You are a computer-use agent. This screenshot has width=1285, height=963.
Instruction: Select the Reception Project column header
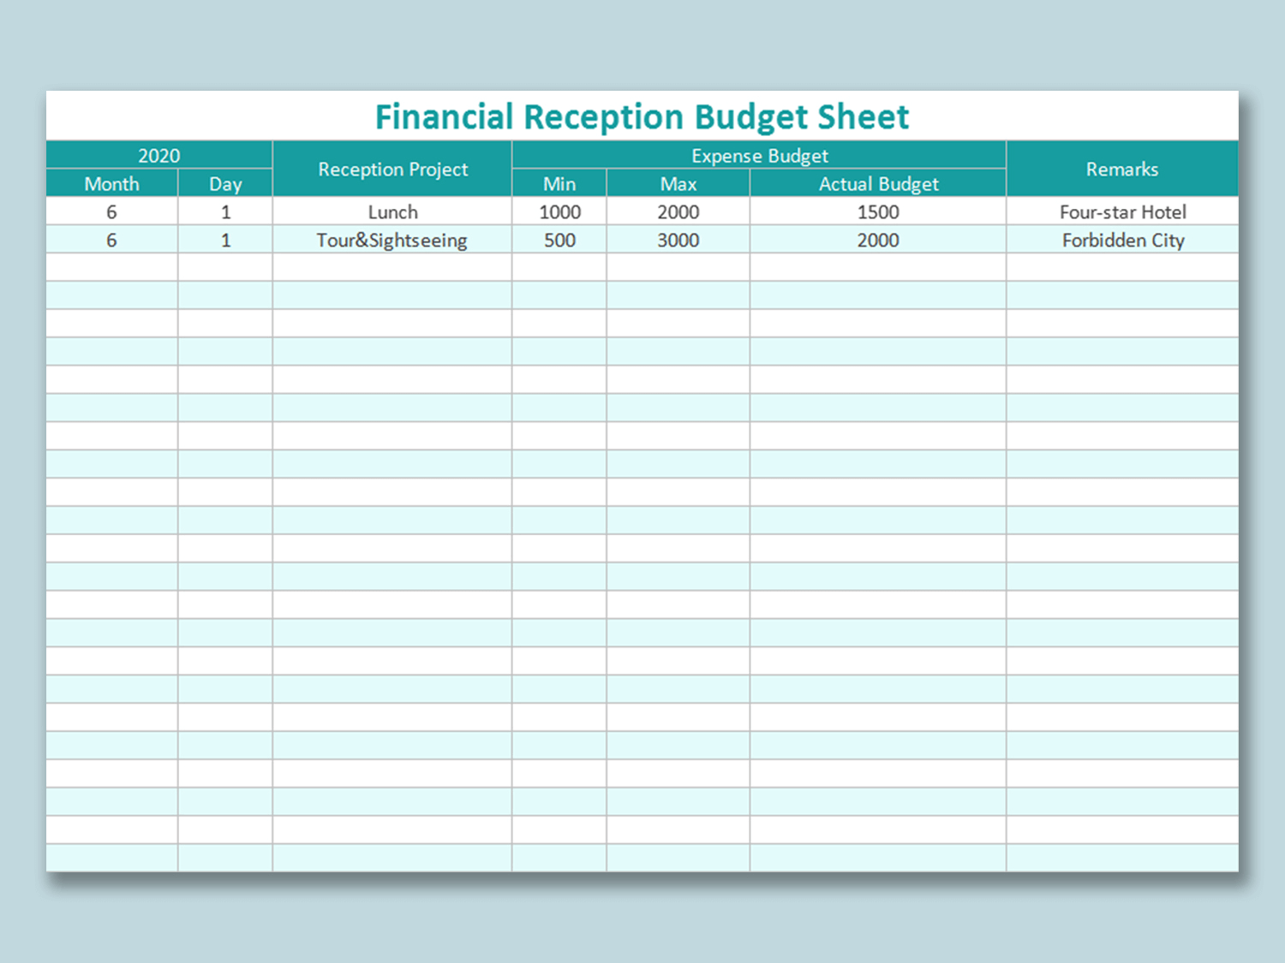[x=392, y=169]
